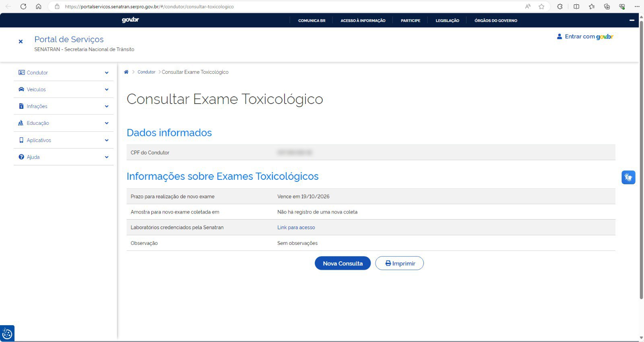Image resolution: width=644 pixels, height=342 pixels.
Task: Click the home icon in breadcrumb
Action: point(126,72)
